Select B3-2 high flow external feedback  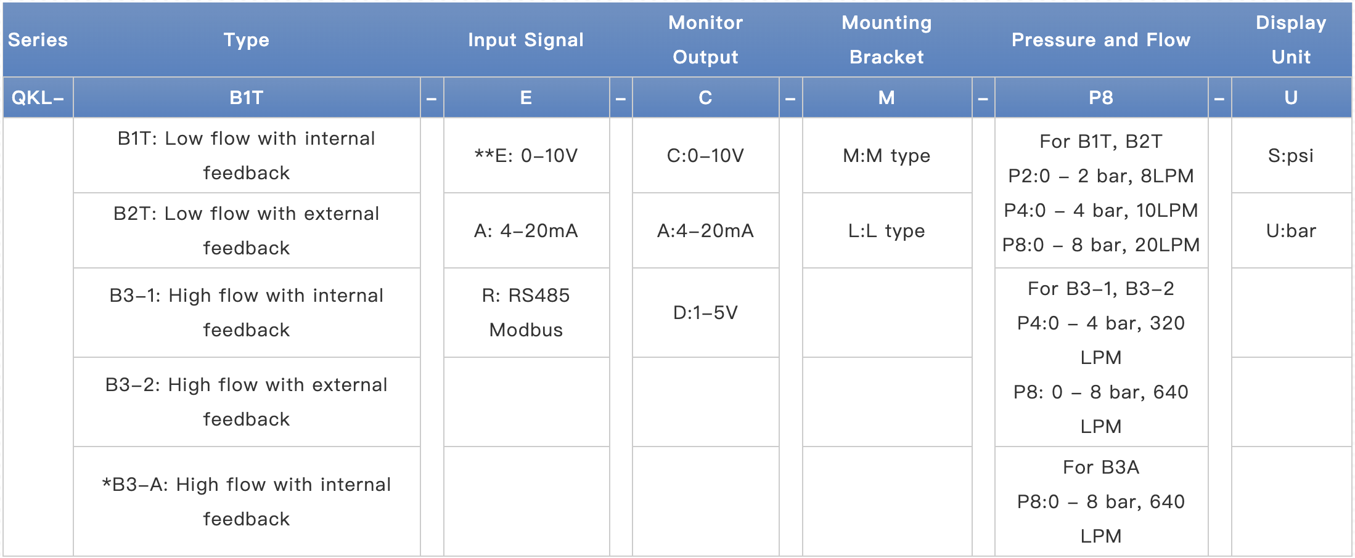[x=247, y=402]
